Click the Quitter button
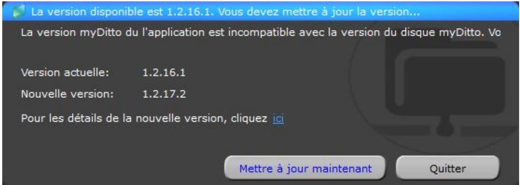The image size is (520, 185). pos(448,168)
